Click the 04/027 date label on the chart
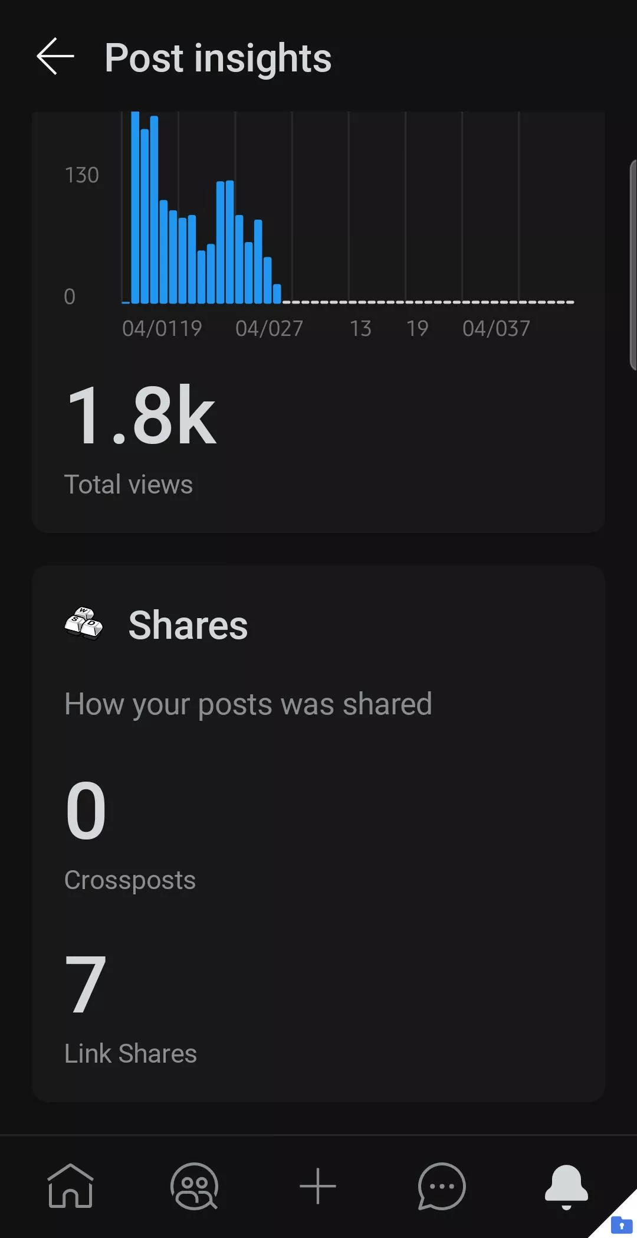 click(269, 328)
